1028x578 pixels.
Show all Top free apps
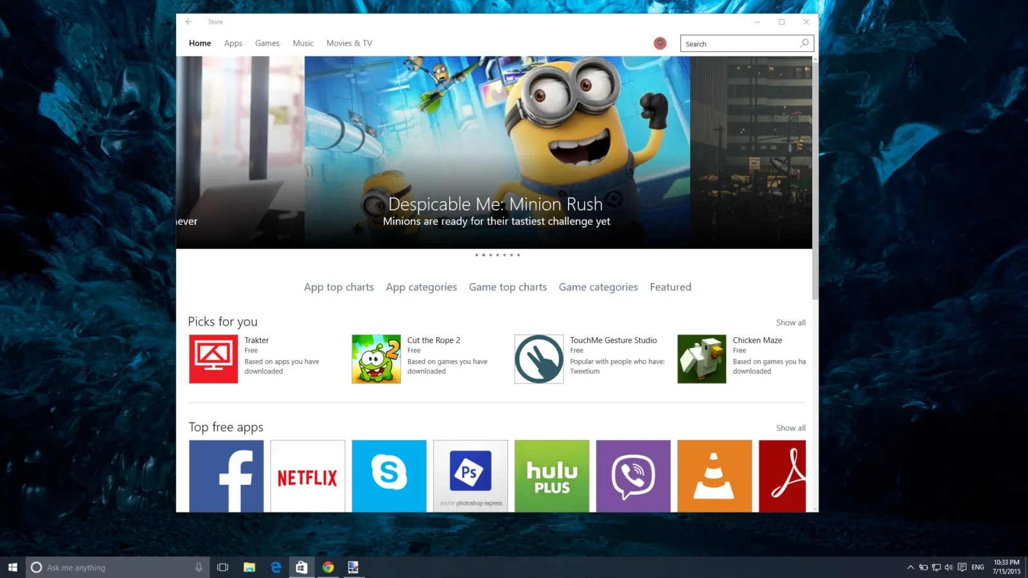pos(790,428)
